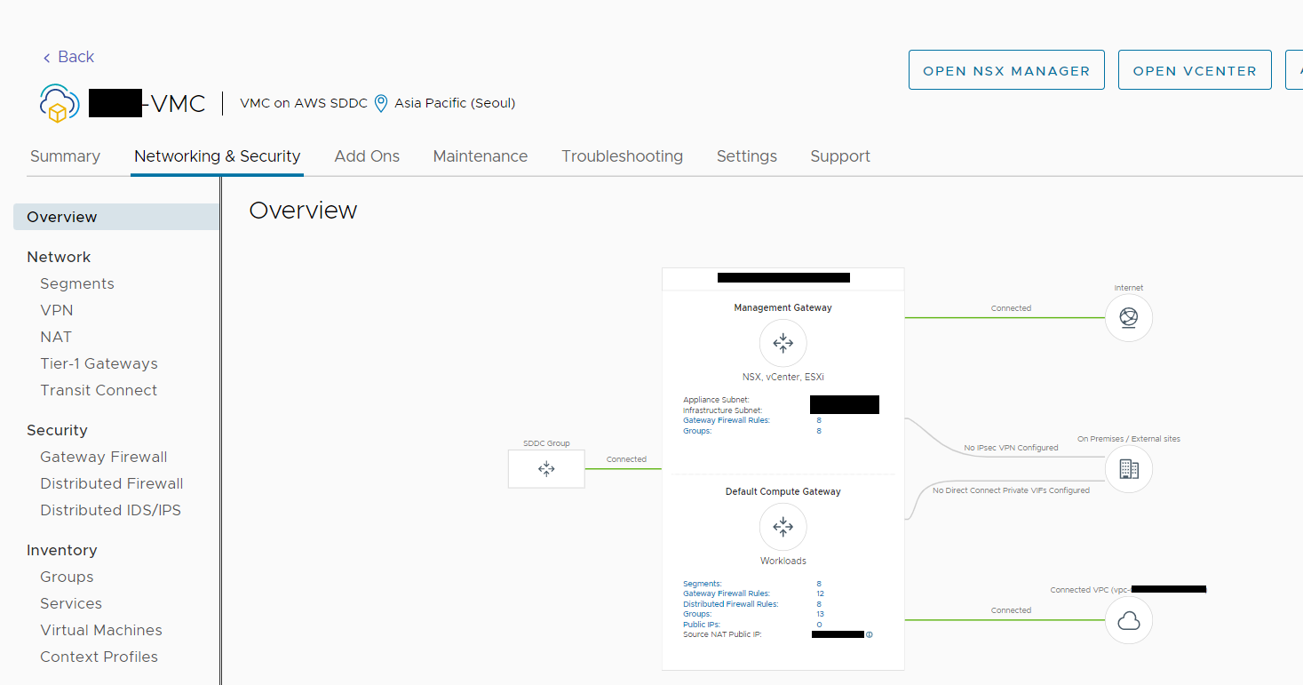The image size is (1303, 685).
Task: Click the Gateway Firewall Rules count 12
Action: (x=821, y=593)
